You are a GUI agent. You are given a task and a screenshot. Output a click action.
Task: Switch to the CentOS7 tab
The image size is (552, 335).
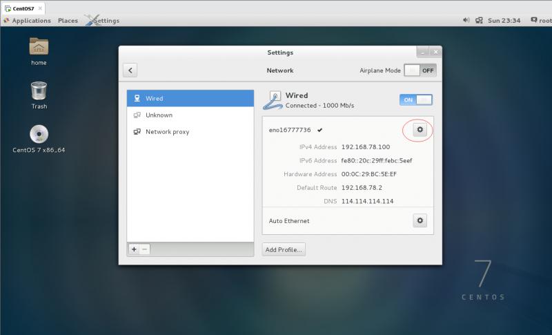(x=23, y=8)
